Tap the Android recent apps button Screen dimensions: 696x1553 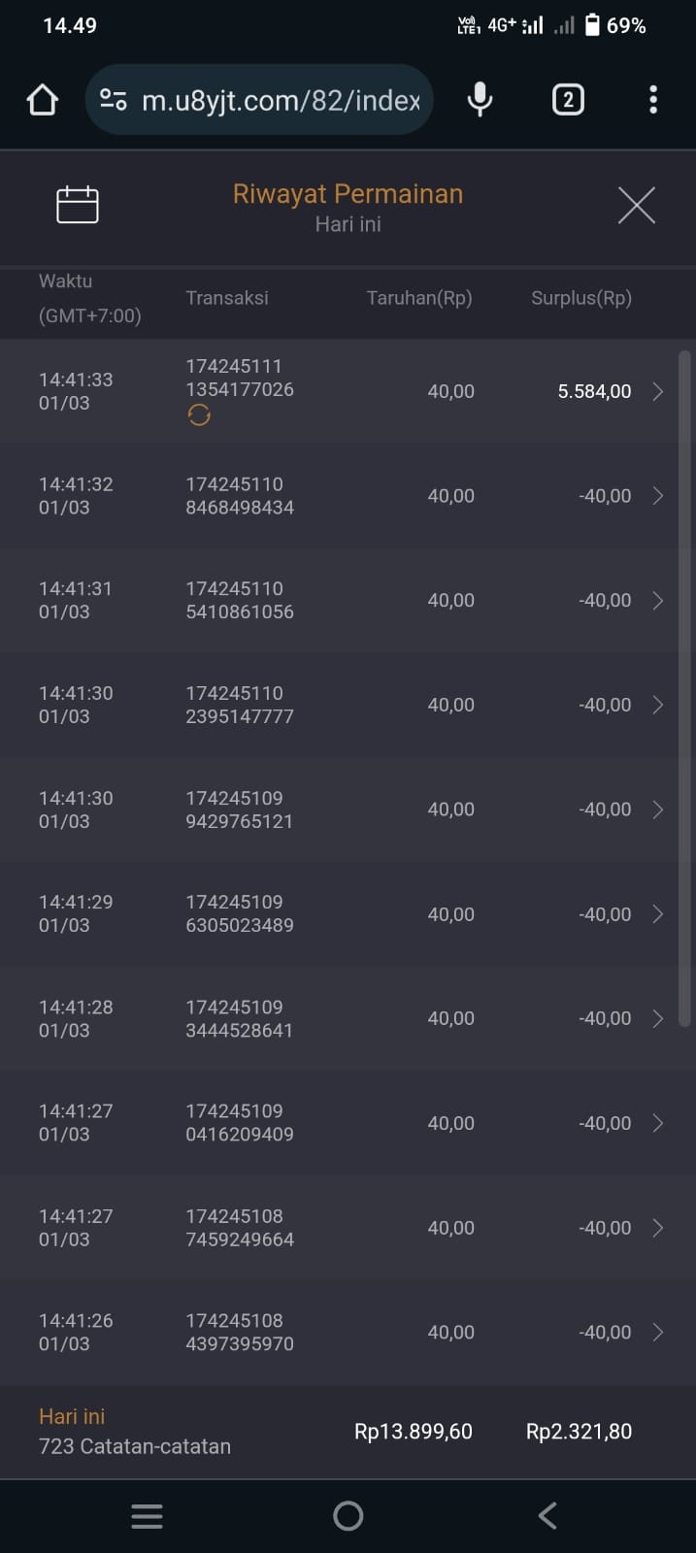[147, 1516]
